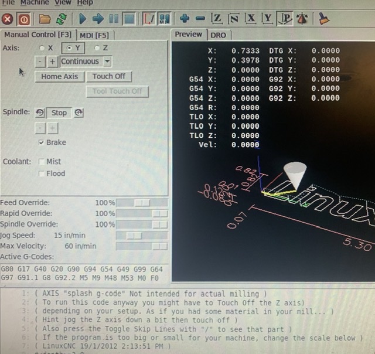Viewport: 375px width, 354px height.
Task: Switch to the Y front view
Action: tap(267, 19)
